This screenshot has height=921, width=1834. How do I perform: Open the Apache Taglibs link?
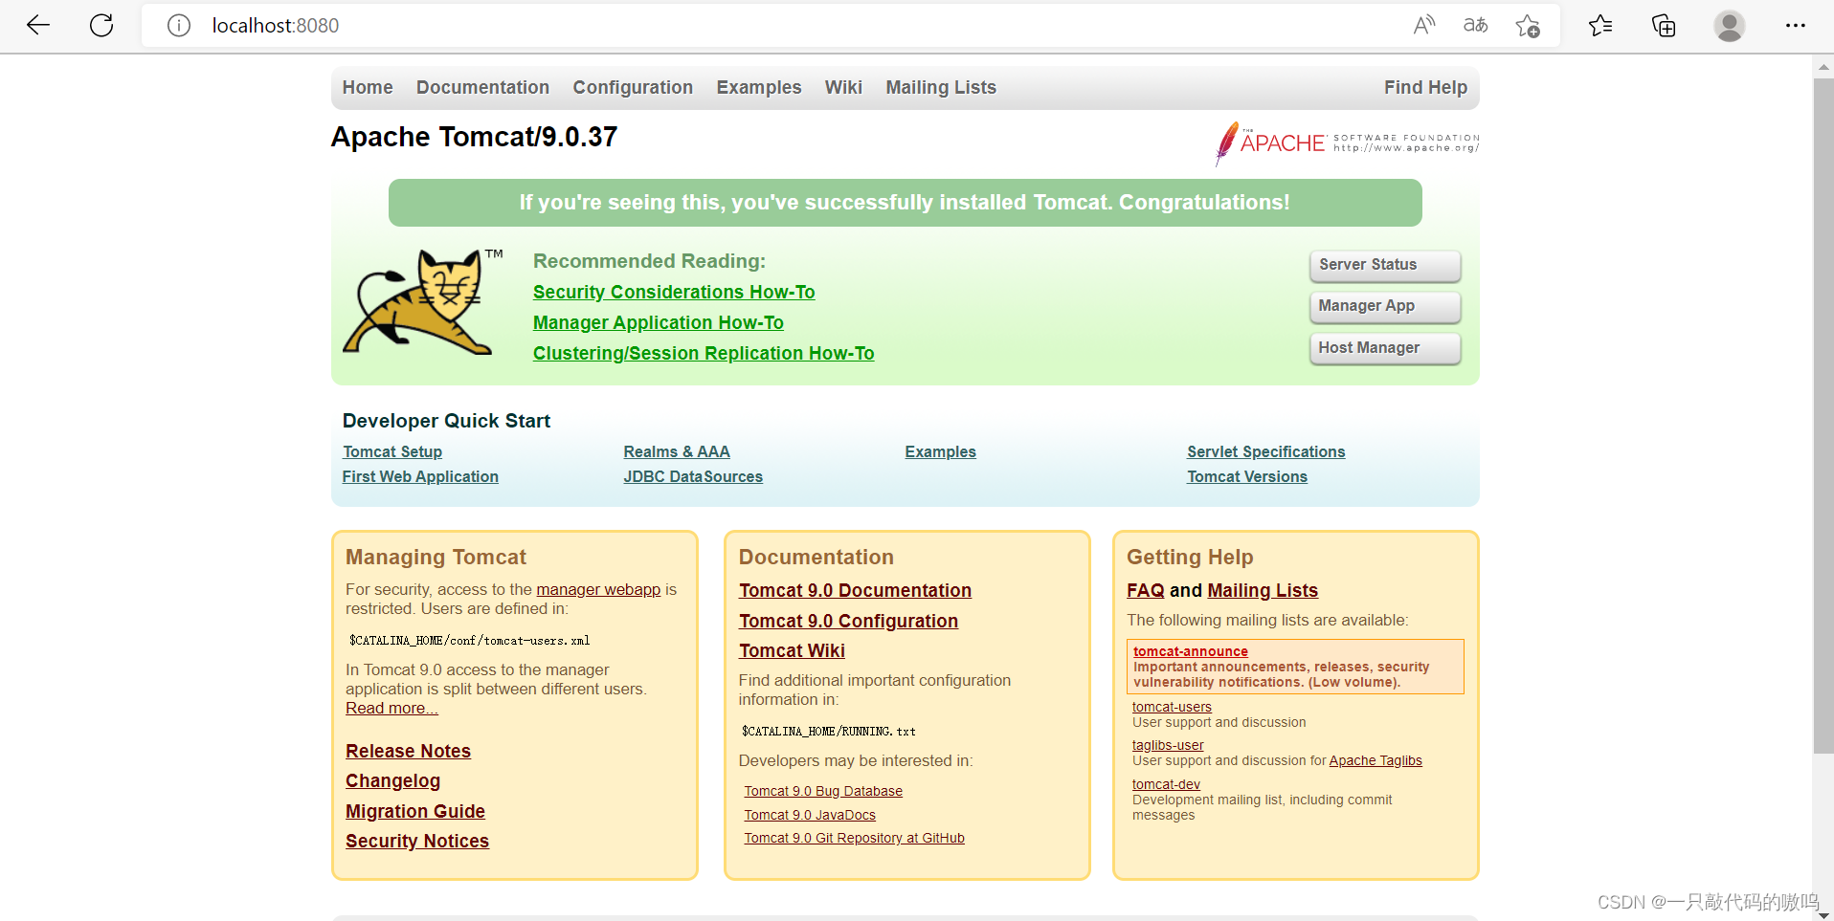click(x=1375, y=761)
